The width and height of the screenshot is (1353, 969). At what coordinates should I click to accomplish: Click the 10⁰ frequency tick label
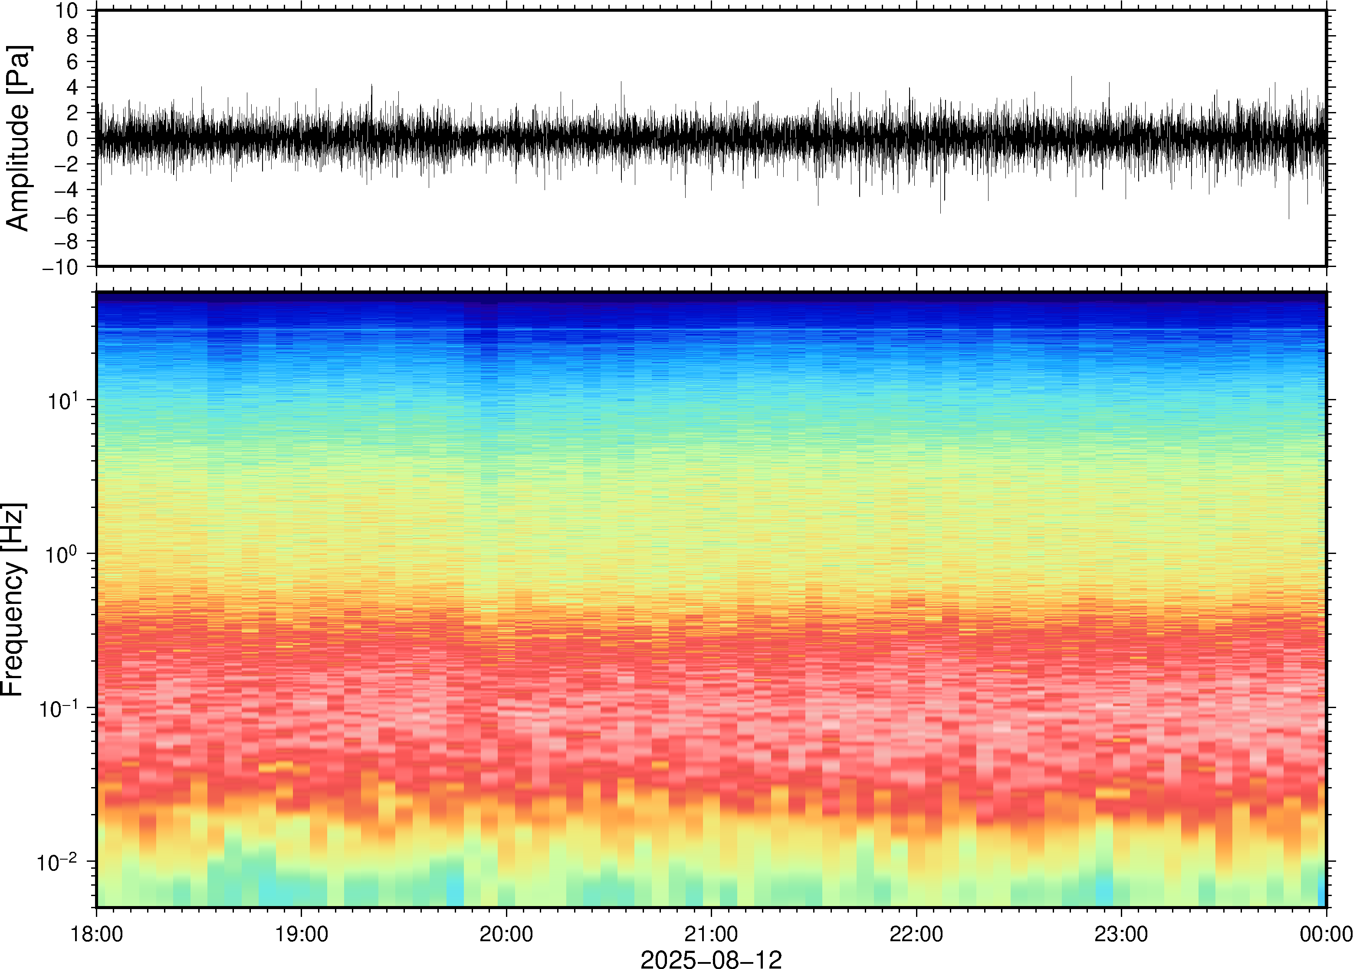point(62,554)
